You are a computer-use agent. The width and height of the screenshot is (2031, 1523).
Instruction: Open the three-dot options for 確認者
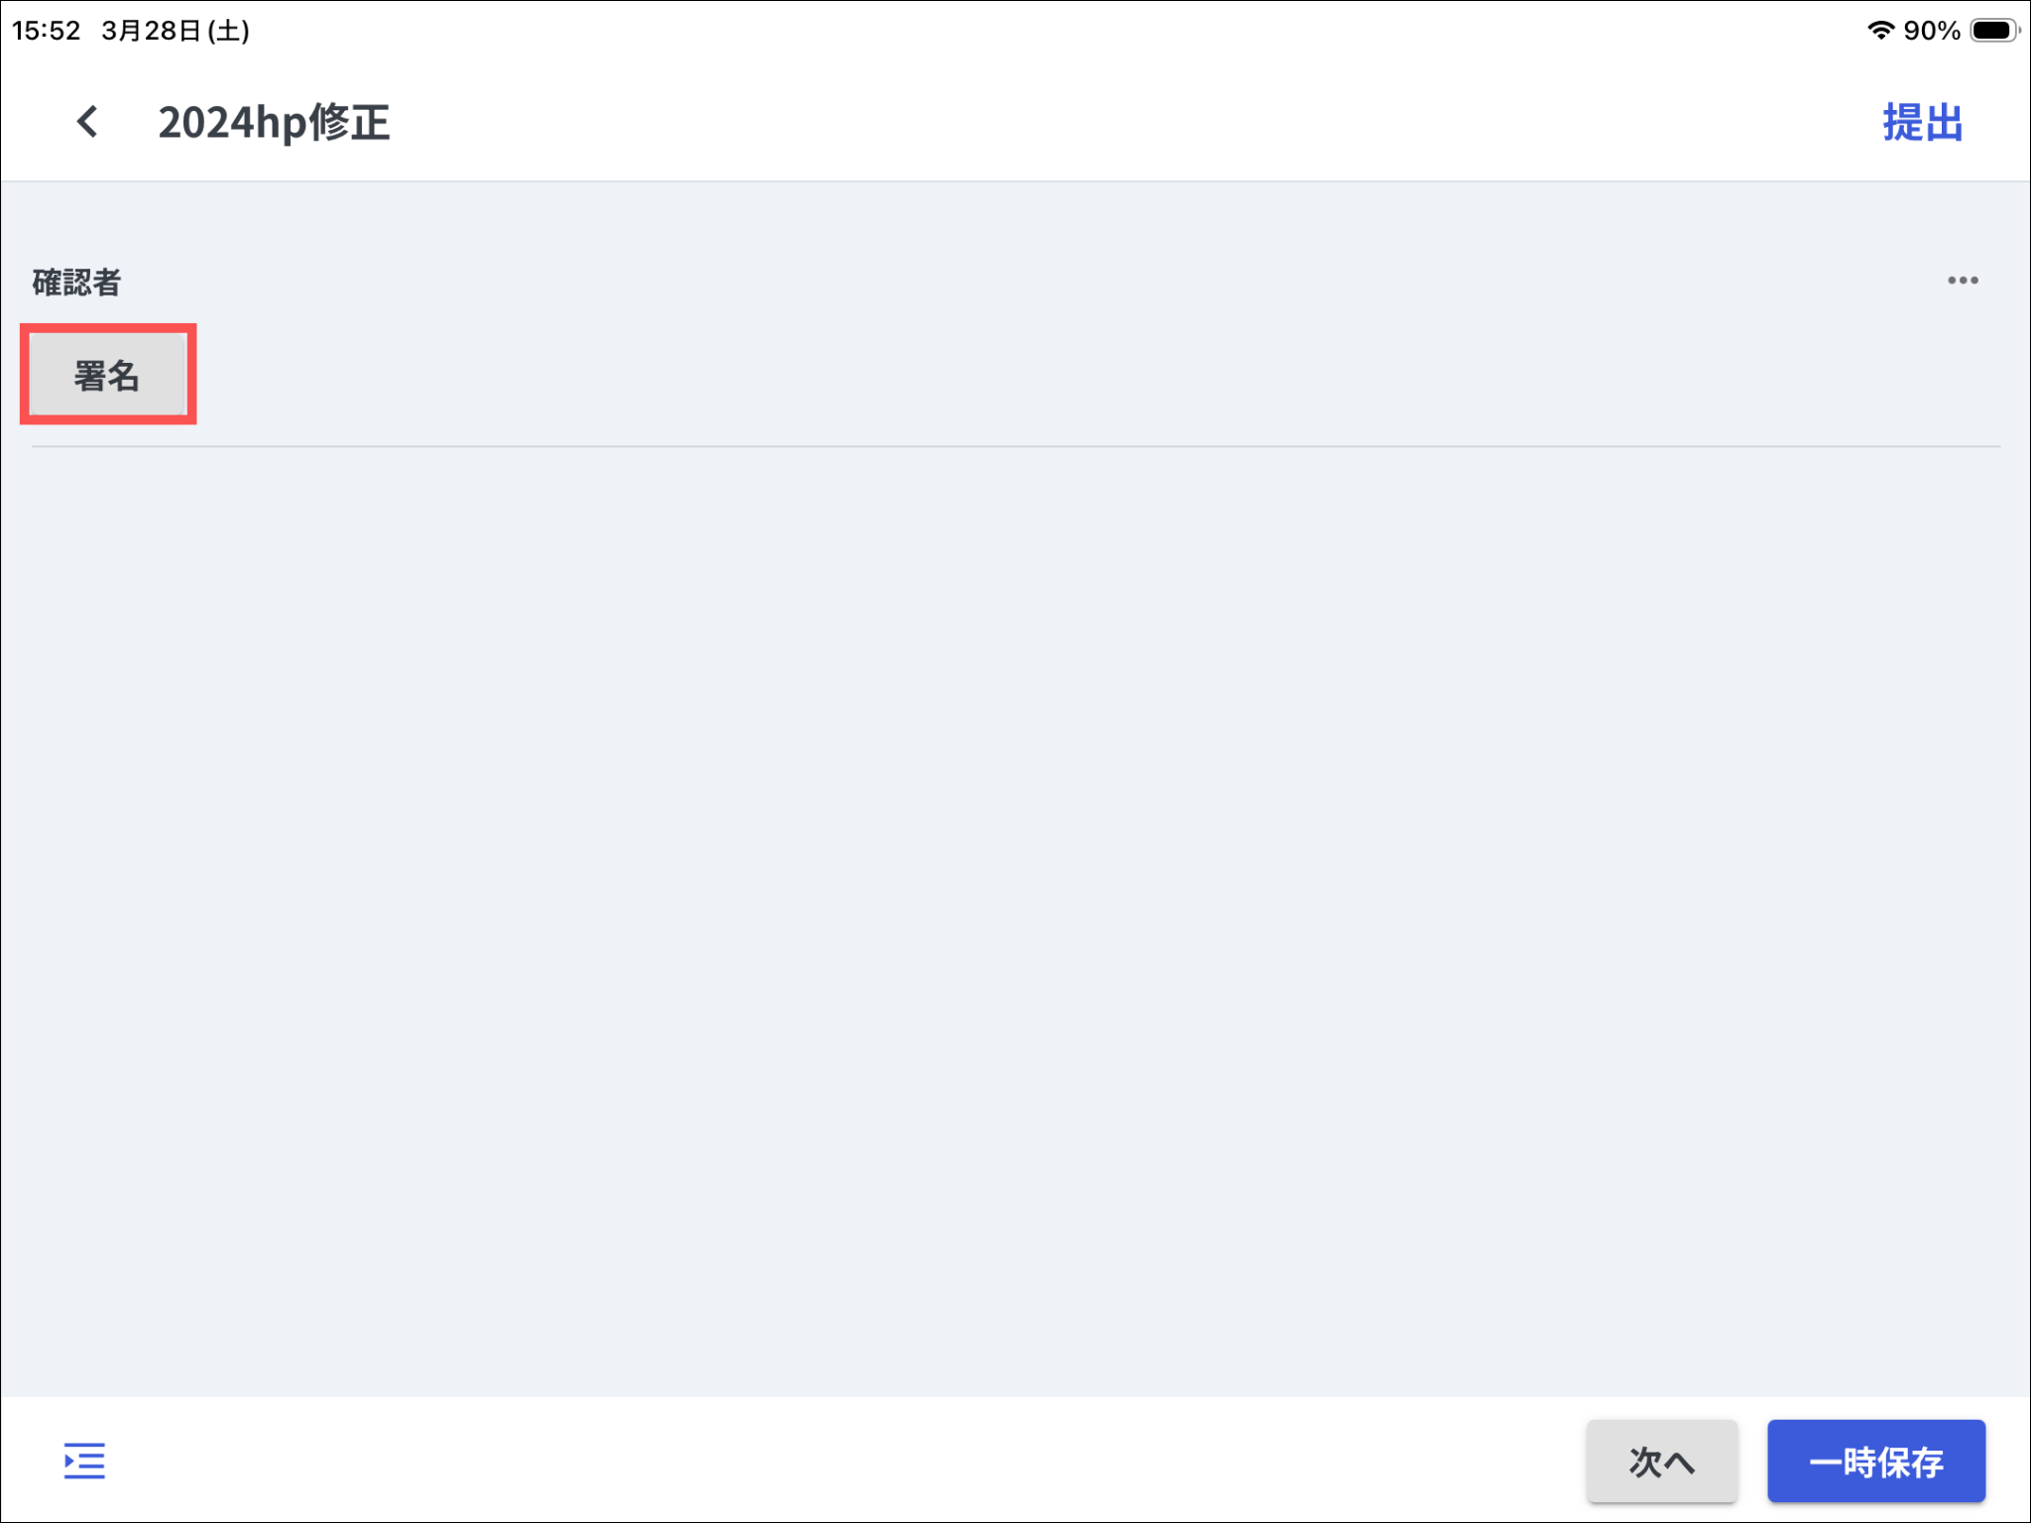coord(1962,281)
